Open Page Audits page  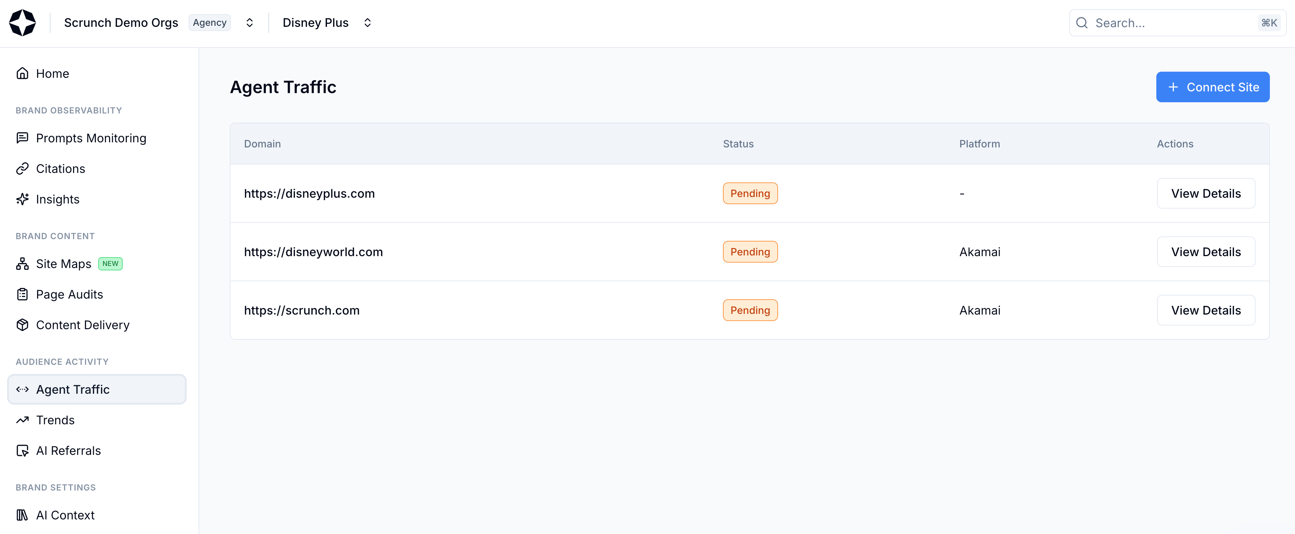coord(97,295)
